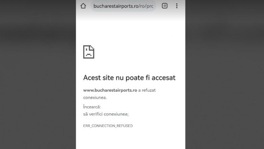Click the 'Încearcă:' label
The width and height of the screenshot is (264, 149).
92,107
